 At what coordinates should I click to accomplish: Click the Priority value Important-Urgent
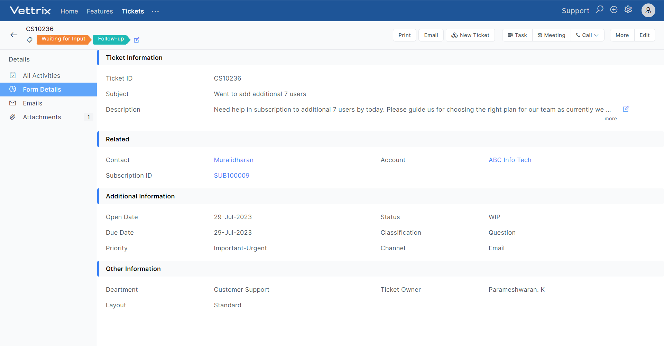pos(240,248)
